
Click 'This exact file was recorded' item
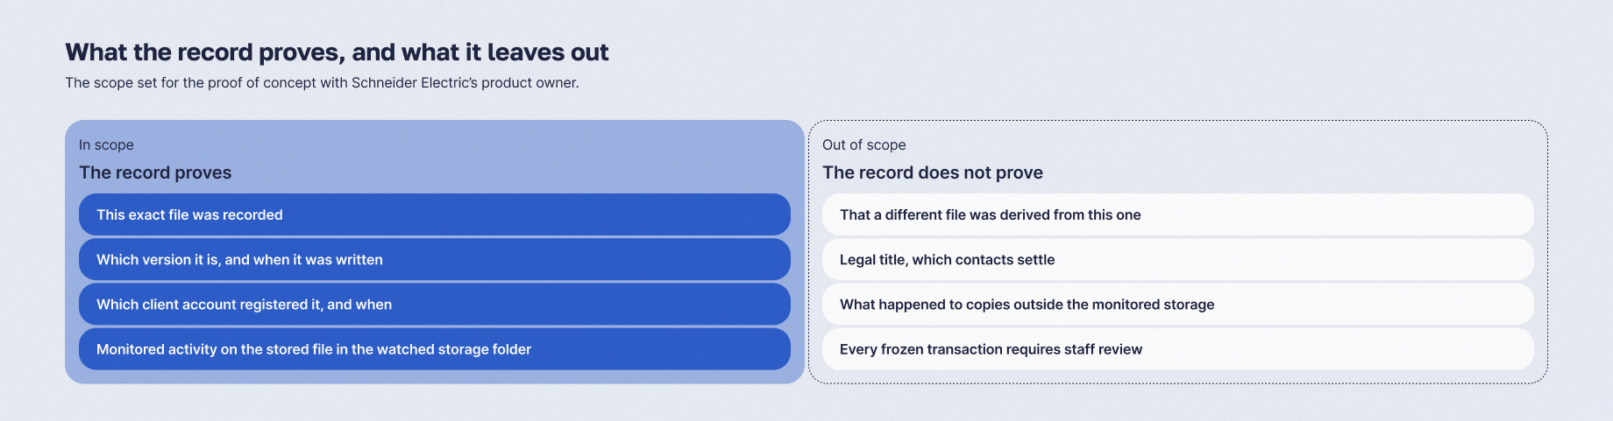[435, 214]
